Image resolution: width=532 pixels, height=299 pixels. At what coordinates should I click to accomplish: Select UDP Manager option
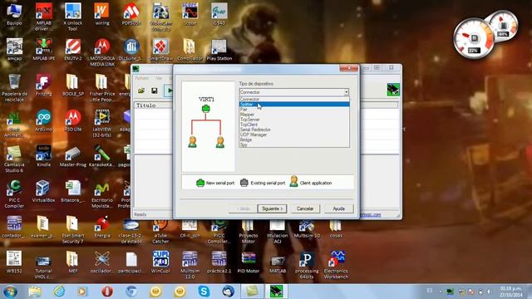tap(294, 135)
